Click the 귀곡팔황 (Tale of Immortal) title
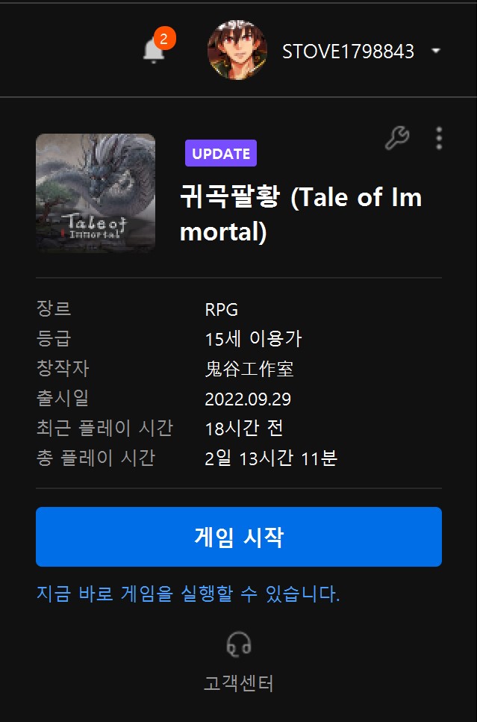The height and width of the screenshot is (722, 477). [301, 214]
